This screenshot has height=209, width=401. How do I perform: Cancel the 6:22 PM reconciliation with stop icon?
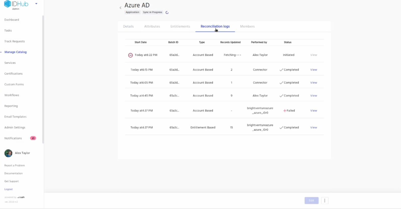130,55
